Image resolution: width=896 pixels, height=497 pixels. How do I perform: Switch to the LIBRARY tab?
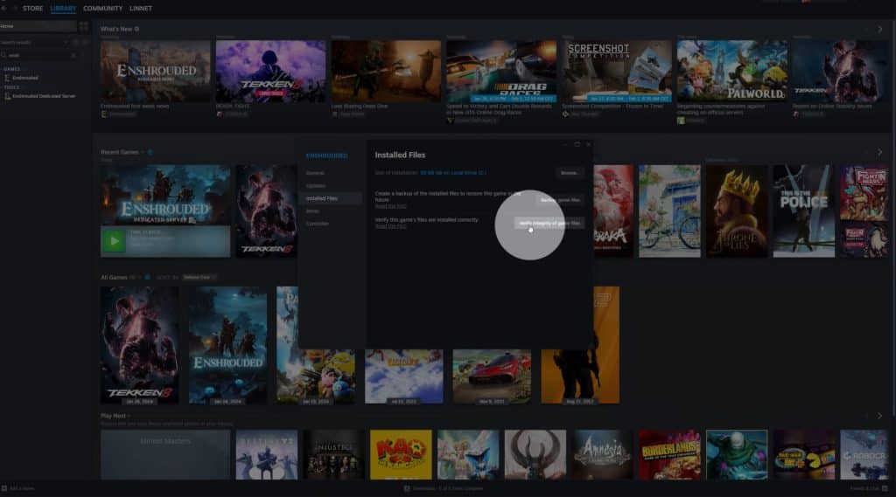(63, 8)
